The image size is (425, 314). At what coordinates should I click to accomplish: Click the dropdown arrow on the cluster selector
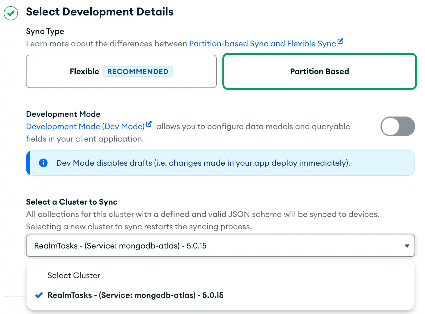coord(406,246)
